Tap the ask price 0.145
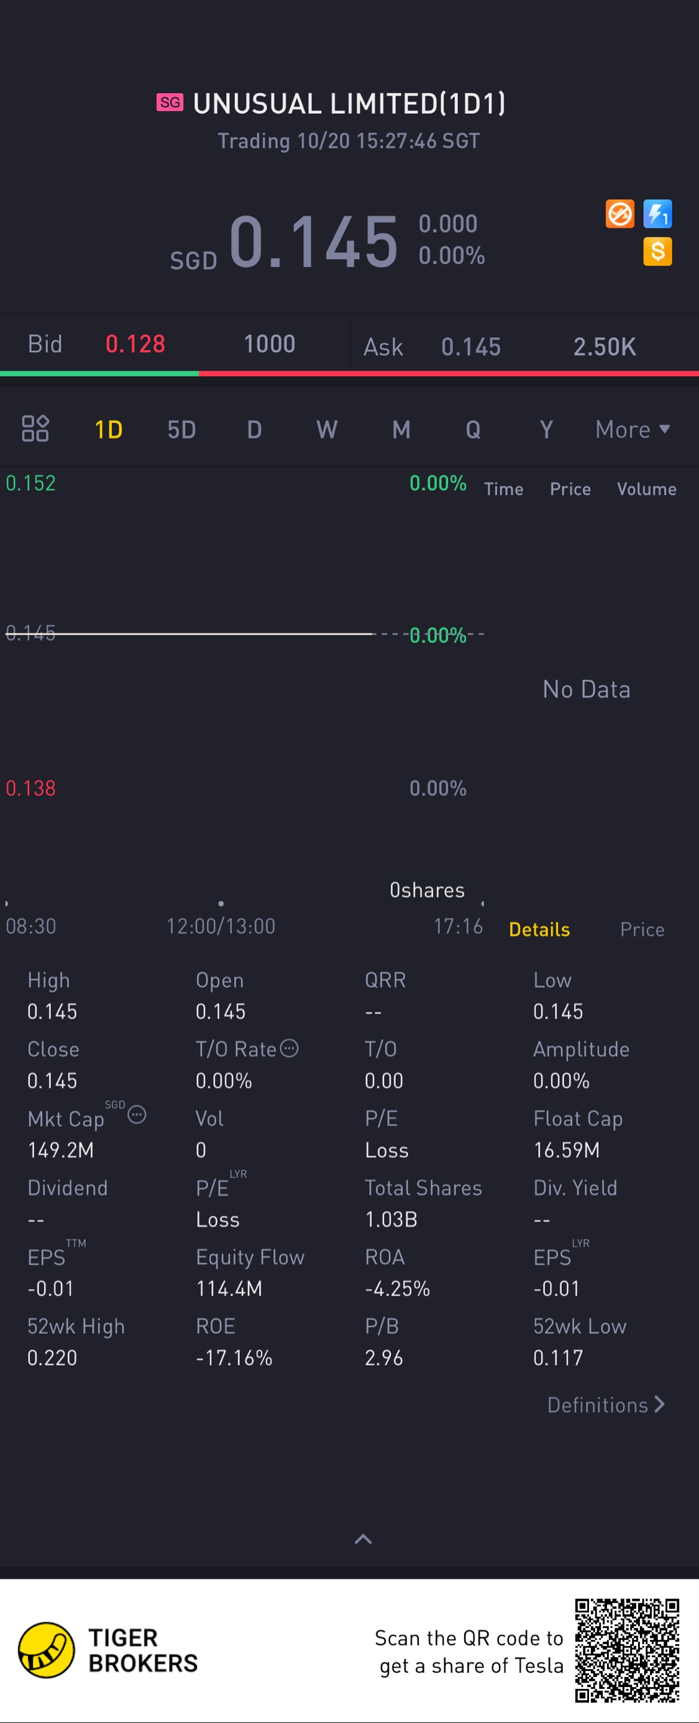 pos(471,347)
